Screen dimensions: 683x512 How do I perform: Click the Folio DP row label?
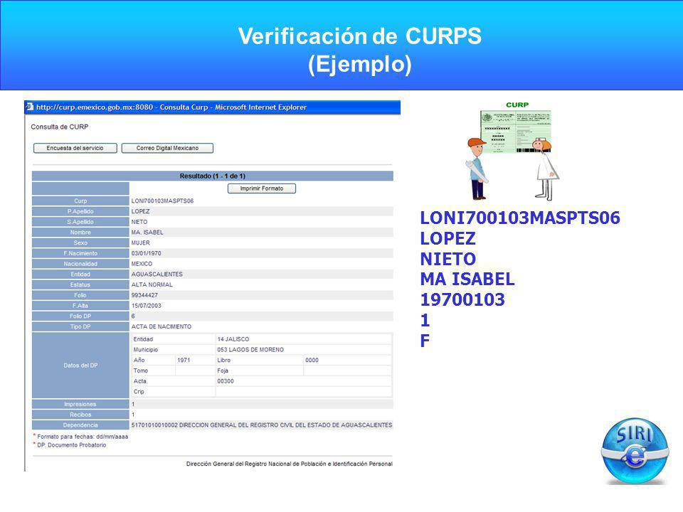click(80, 316)
